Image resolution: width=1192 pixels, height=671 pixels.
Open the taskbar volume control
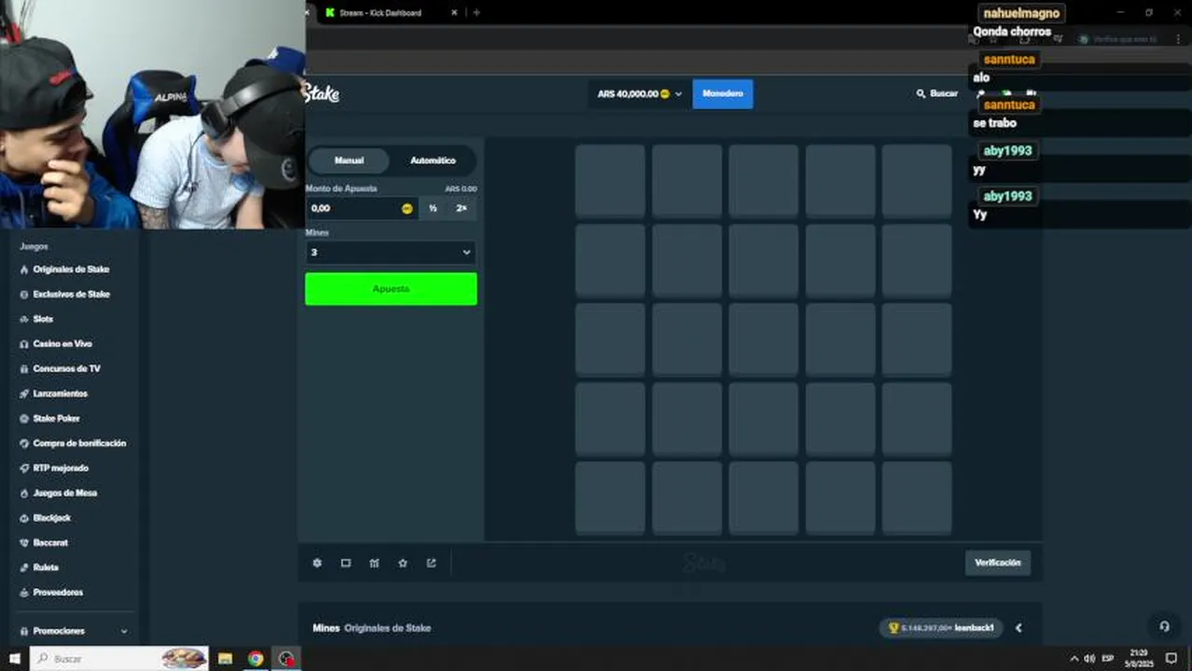[1089, 659]
